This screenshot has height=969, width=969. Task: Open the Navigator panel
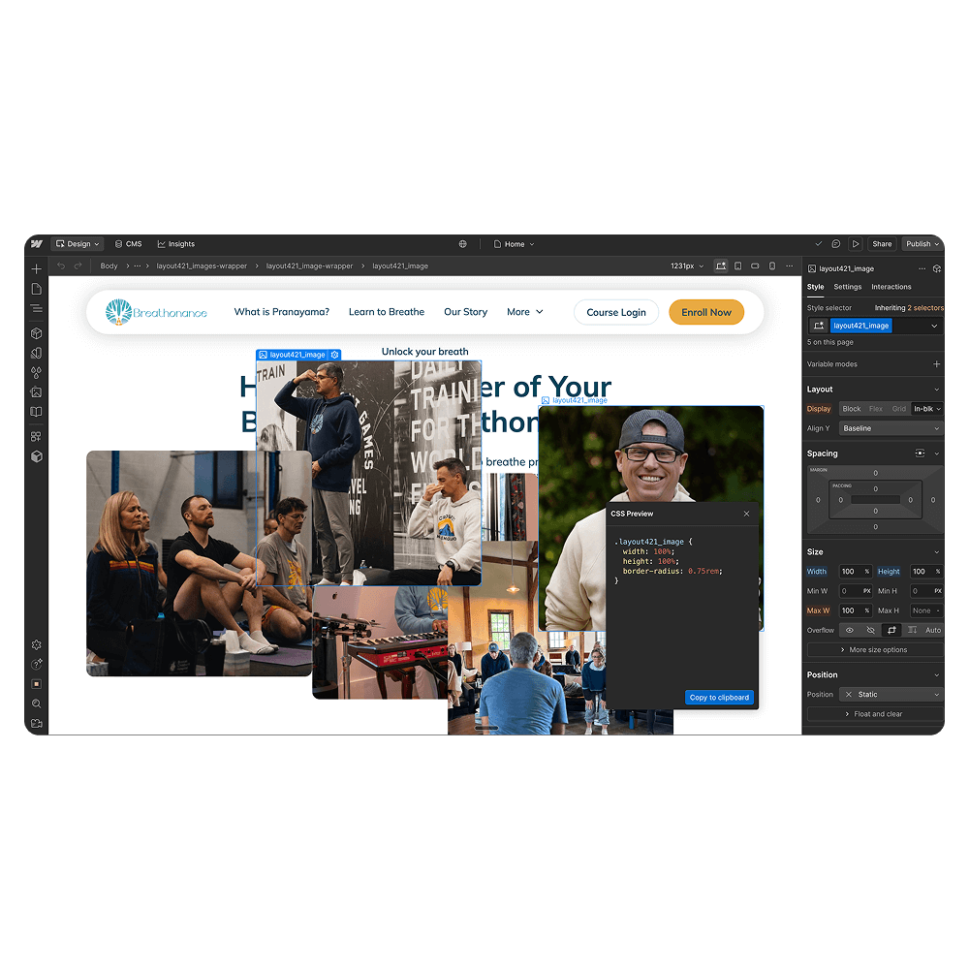pyautogui.click(x=36, y=308)
